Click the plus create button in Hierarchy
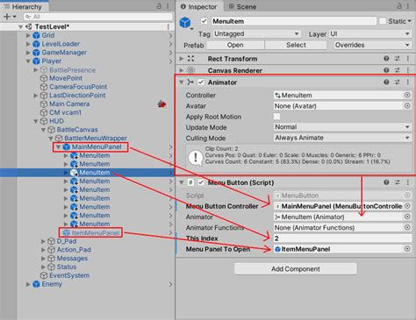 (x=7, y=17)
